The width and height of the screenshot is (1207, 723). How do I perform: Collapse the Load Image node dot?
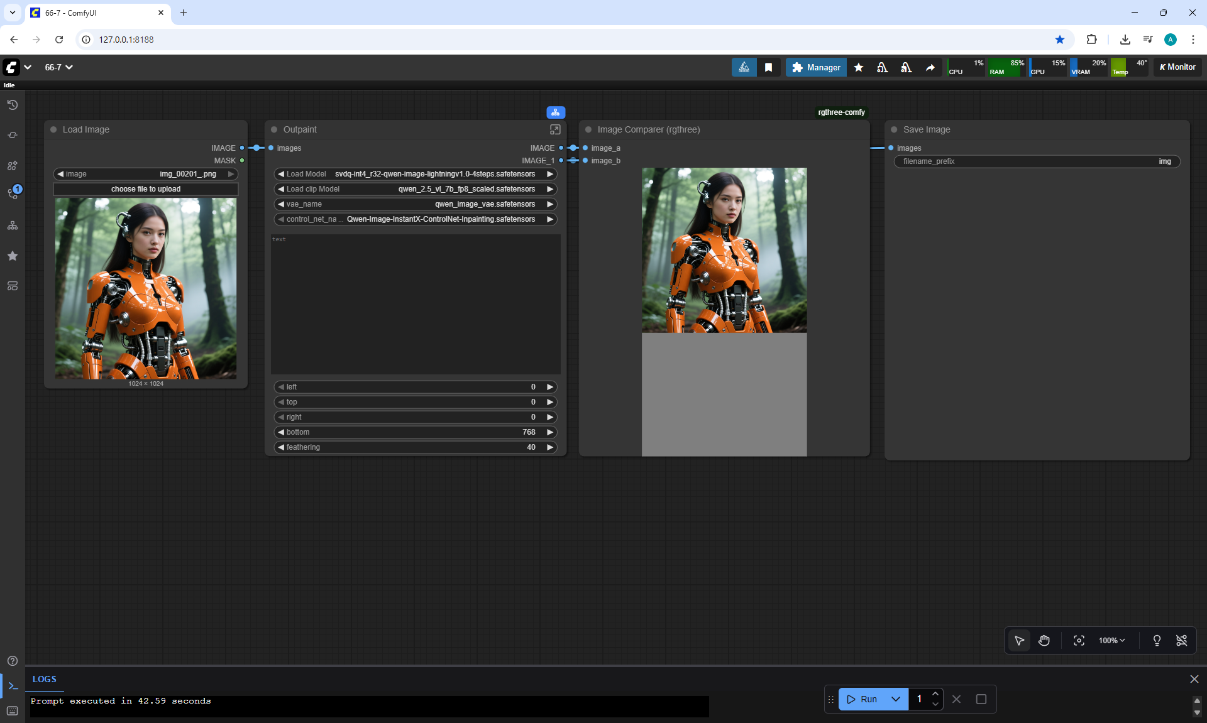pos(53,129)
